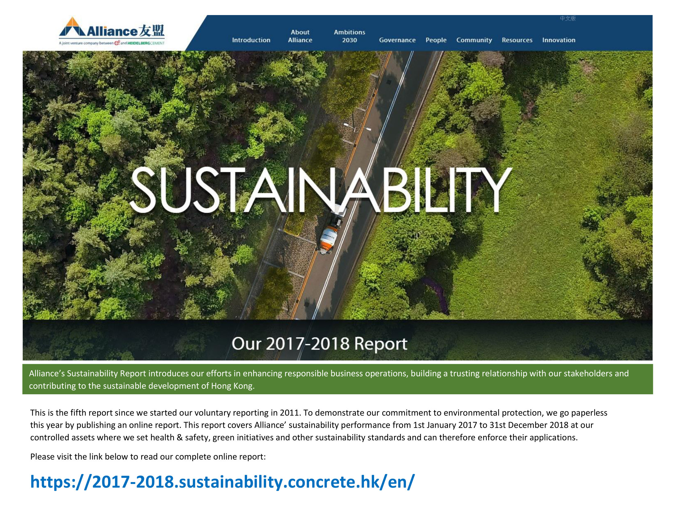This screenshot has width=675, height=522.
Task: Click the 'Please visit the link below' sentence
Action: point(148,457)
